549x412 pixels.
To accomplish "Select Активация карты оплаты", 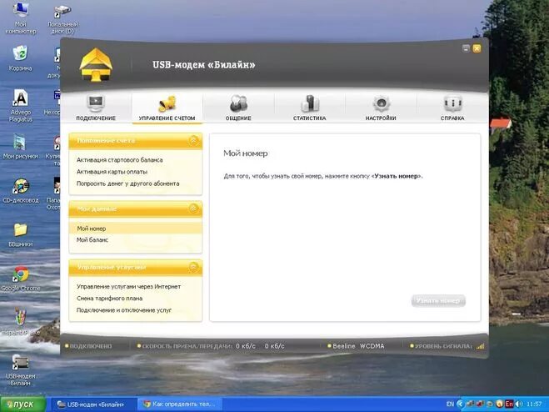I will [112, 172].
